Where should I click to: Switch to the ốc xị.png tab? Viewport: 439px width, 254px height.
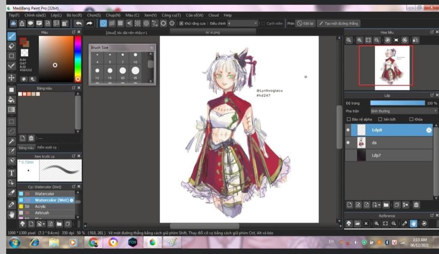(213, 32)
